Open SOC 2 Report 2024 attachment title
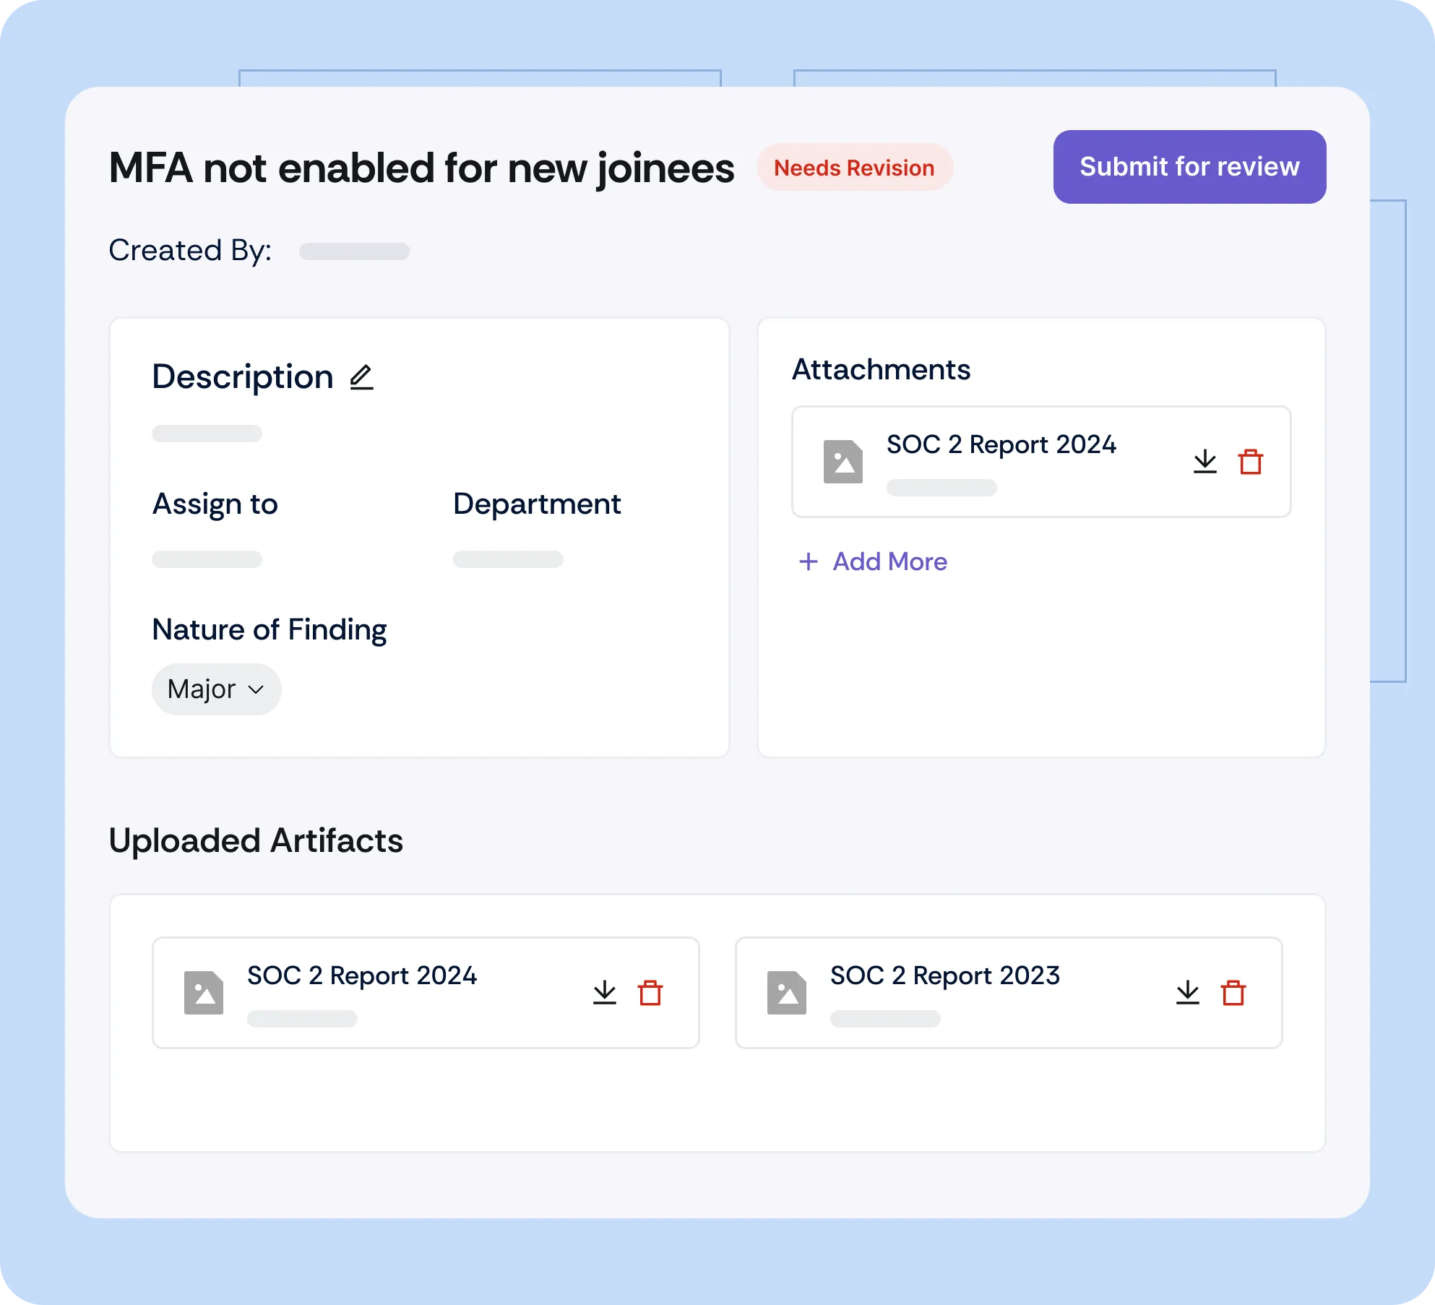The image size is (1435, 1305). click(1001, 444)
